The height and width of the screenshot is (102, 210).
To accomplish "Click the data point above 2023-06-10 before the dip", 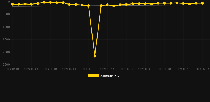I will 89,6.
